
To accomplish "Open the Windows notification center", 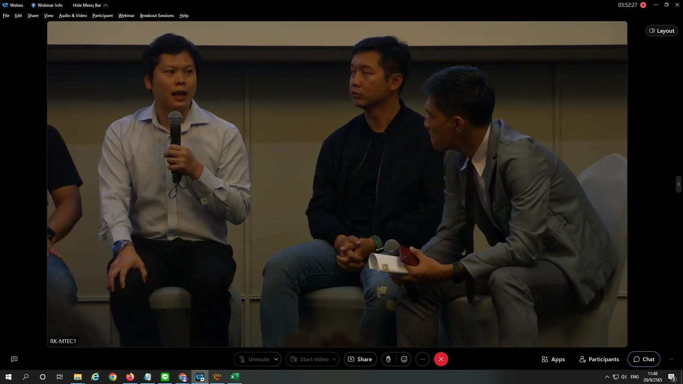I will point(672,377).
